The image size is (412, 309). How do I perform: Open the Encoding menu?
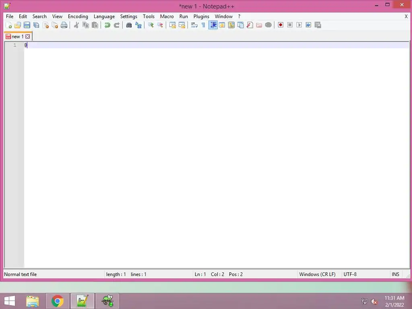tap(78, 16)
